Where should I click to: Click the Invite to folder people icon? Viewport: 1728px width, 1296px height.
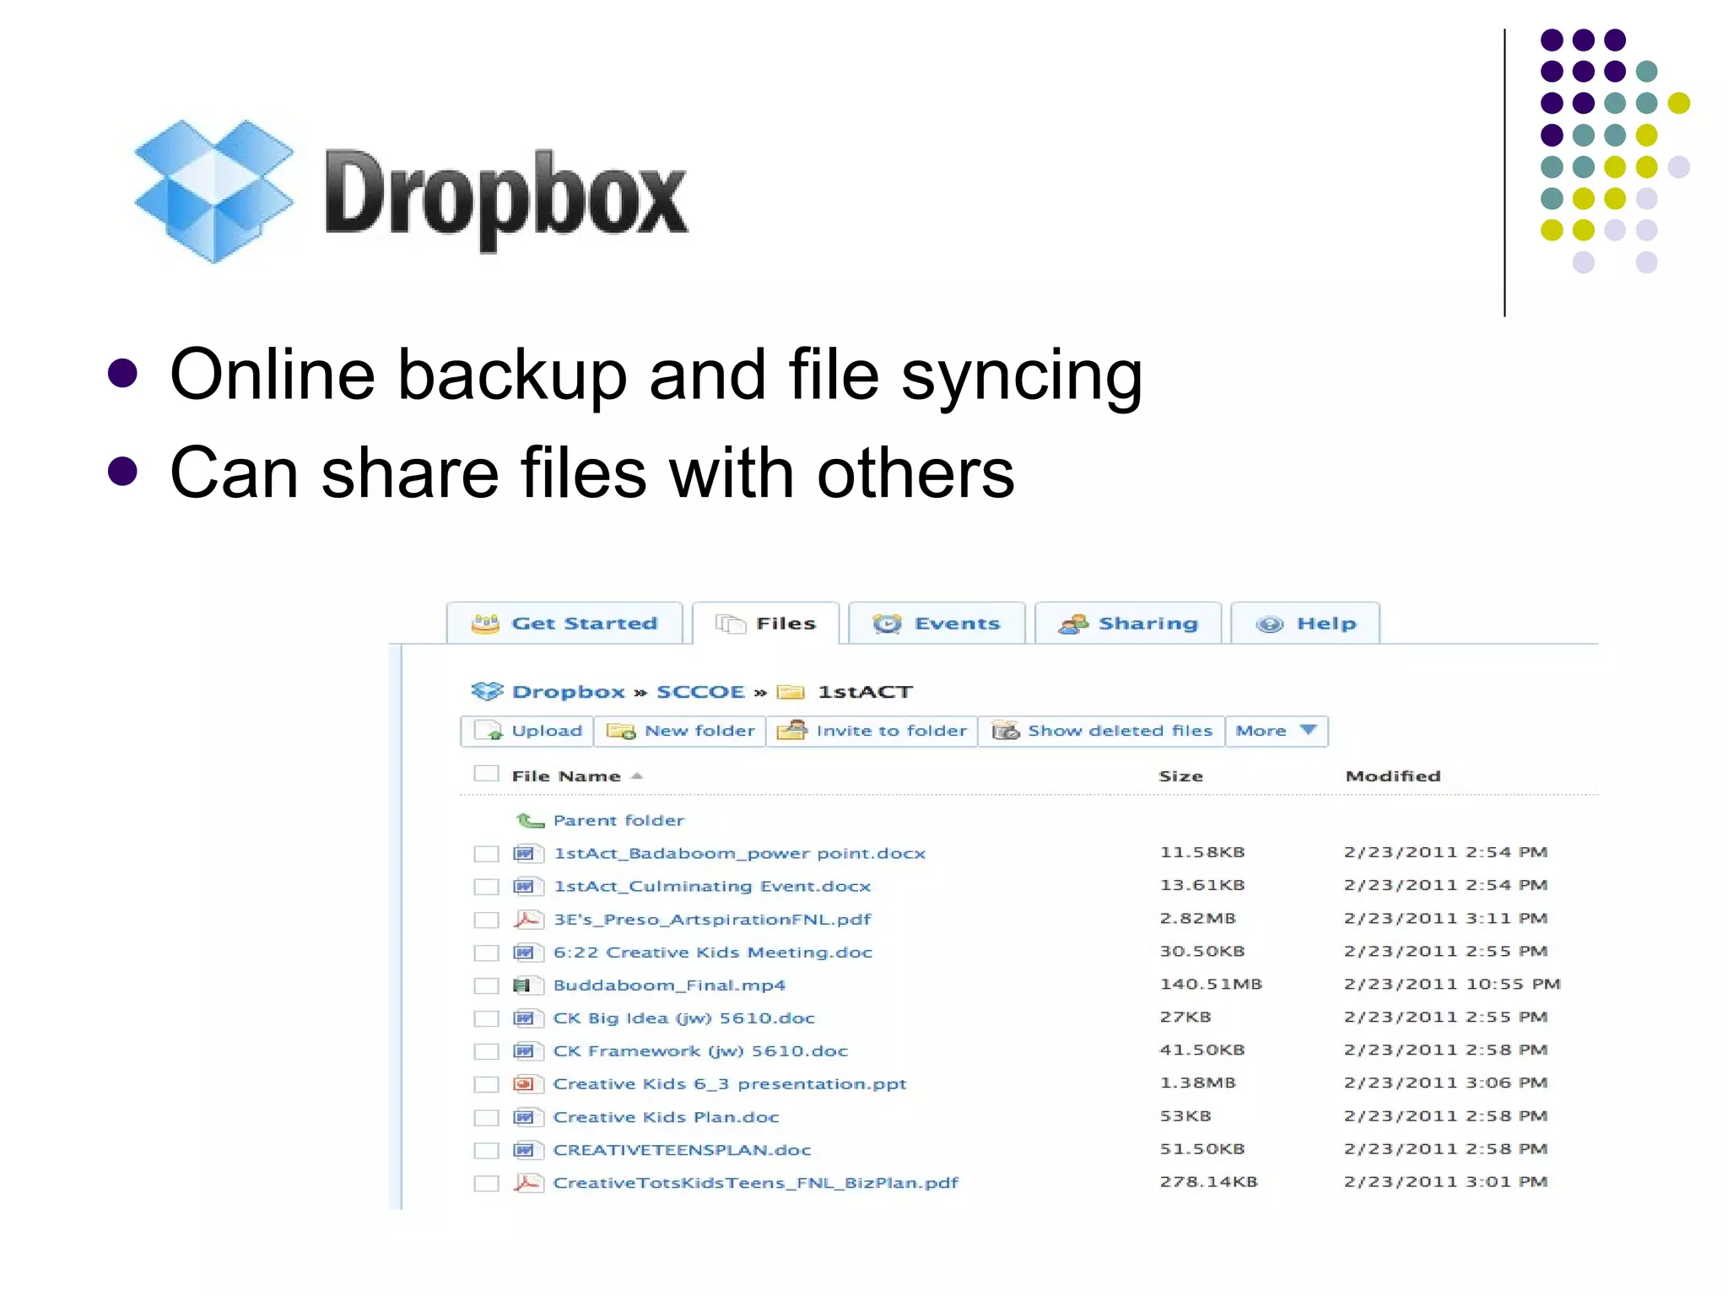coord(791,730)
